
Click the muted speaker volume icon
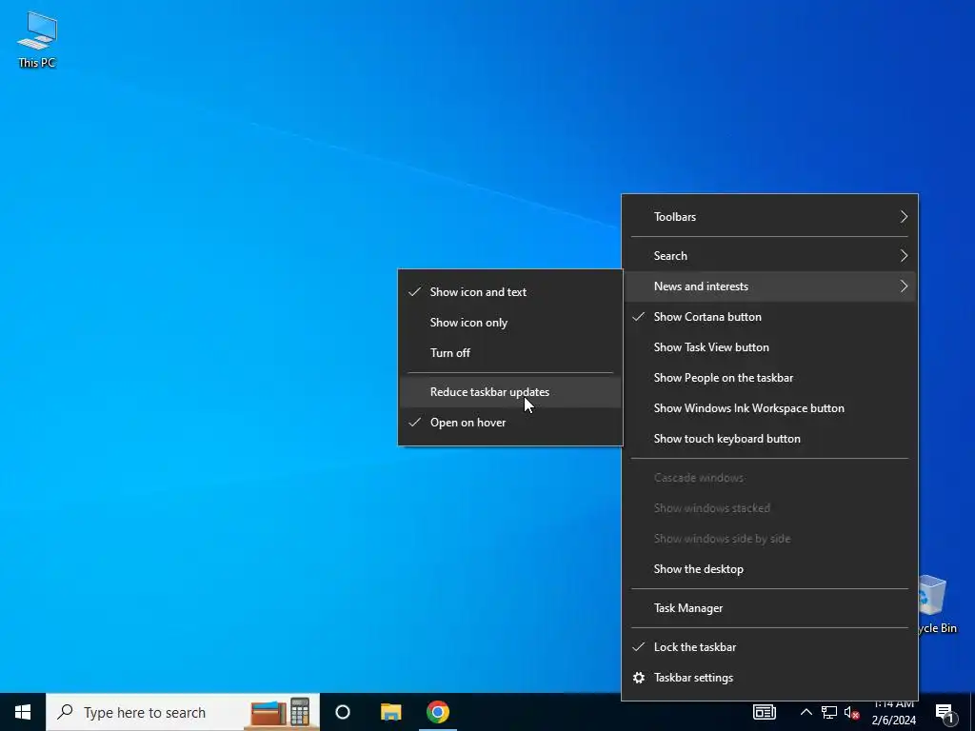851,712
